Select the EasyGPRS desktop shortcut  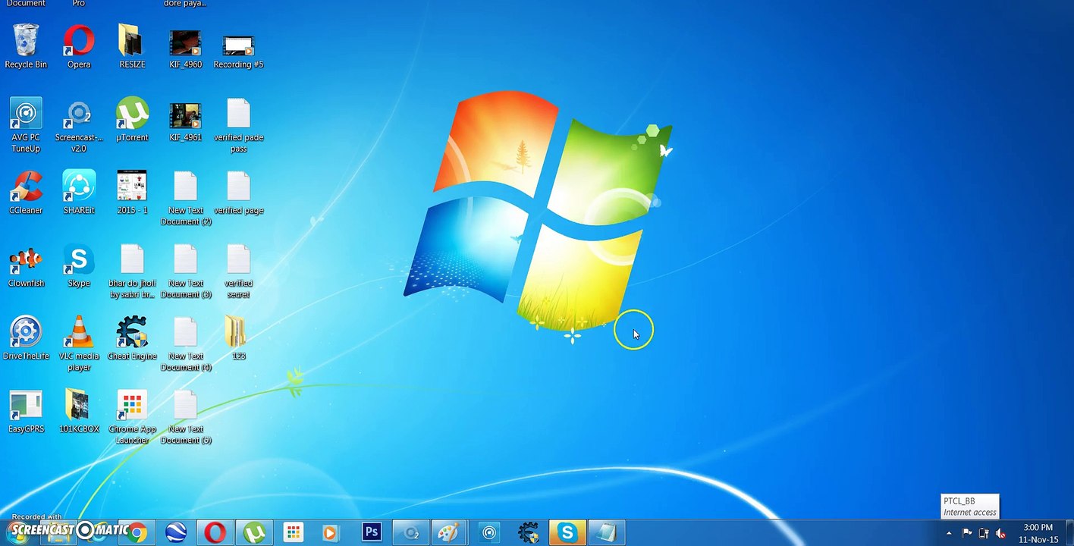point(26,410)
